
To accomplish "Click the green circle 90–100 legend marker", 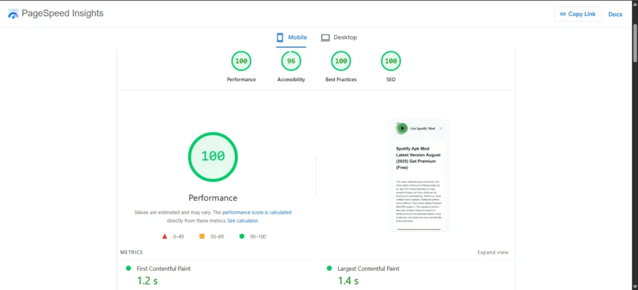I will (x=240, y=236).
